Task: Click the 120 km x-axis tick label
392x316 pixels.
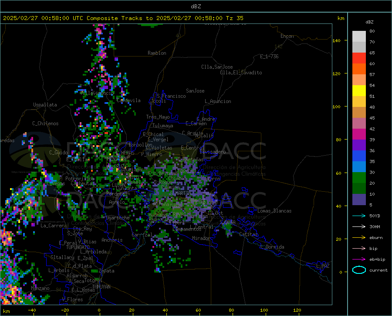Action: 297,310
